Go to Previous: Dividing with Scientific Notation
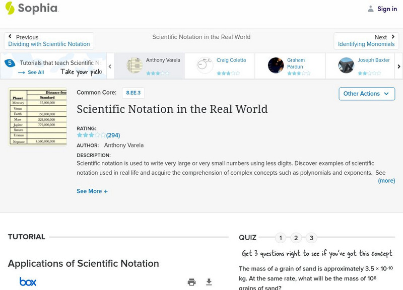This screenshot has width=403, height=290. 49,41
